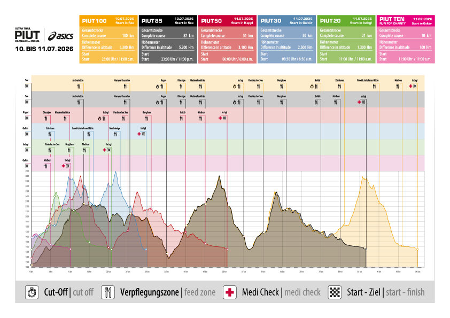Open the PIUT100 race info card
Viewport: 450px width, 318px height.
coord(108,38)
